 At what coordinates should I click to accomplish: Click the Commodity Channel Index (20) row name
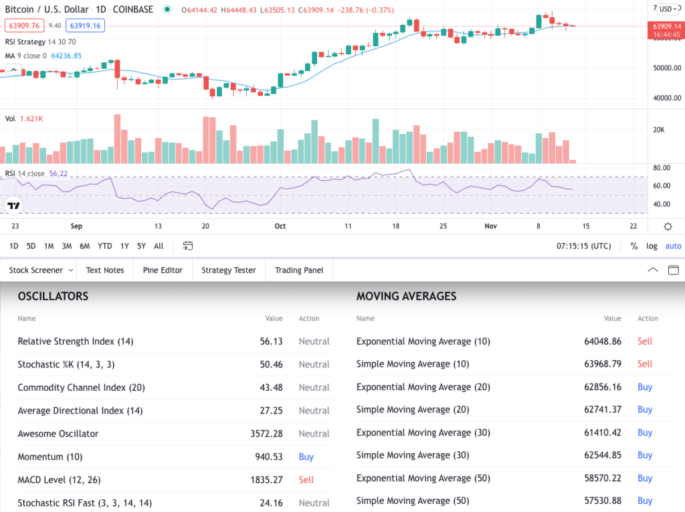tap(81, 388)
